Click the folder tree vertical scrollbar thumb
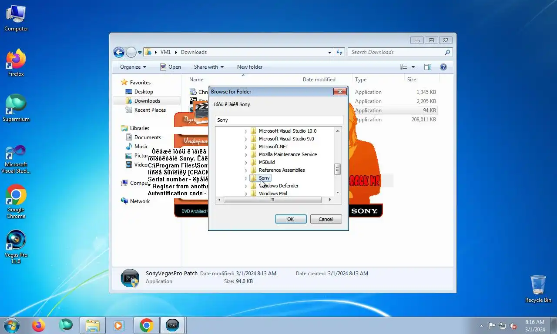 (x=337, y=169)
